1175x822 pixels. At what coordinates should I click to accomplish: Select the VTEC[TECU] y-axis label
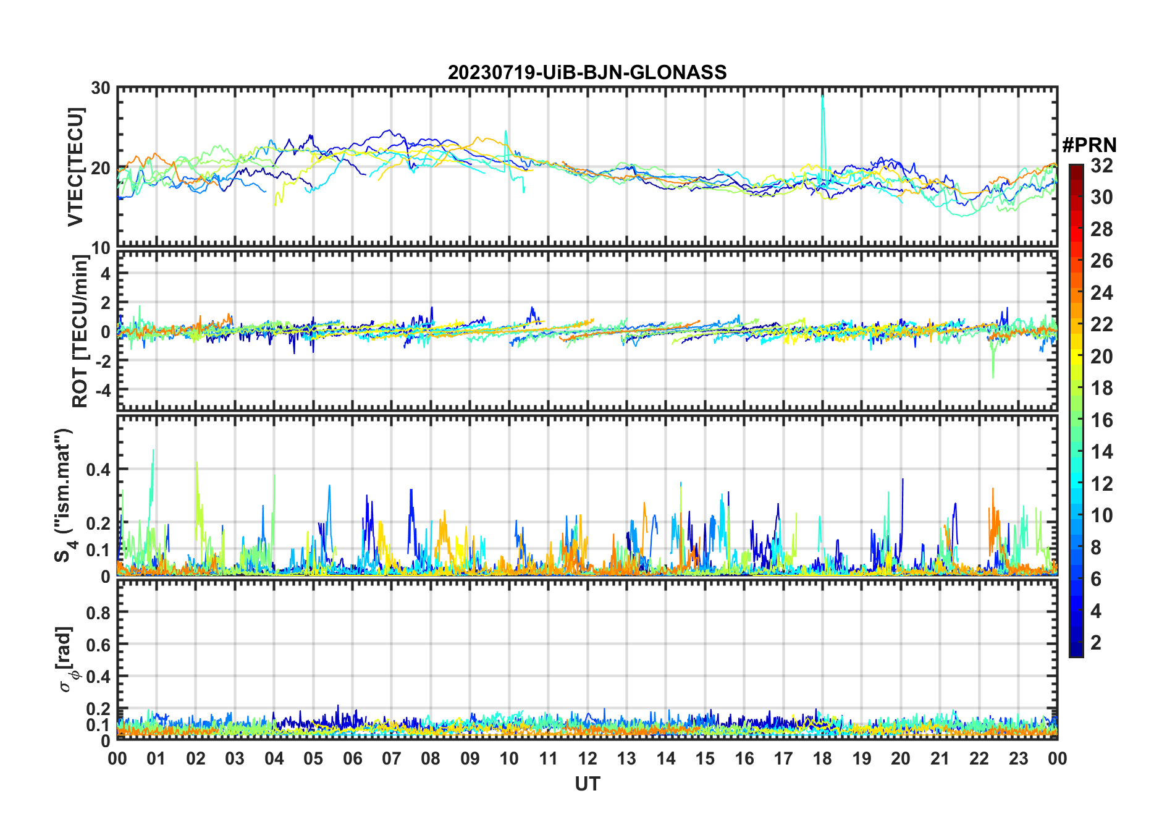tap(75, 167)
